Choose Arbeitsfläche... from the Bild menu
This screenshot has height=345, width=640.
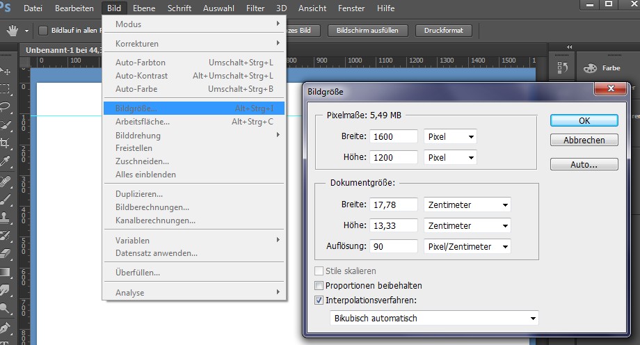194,121
